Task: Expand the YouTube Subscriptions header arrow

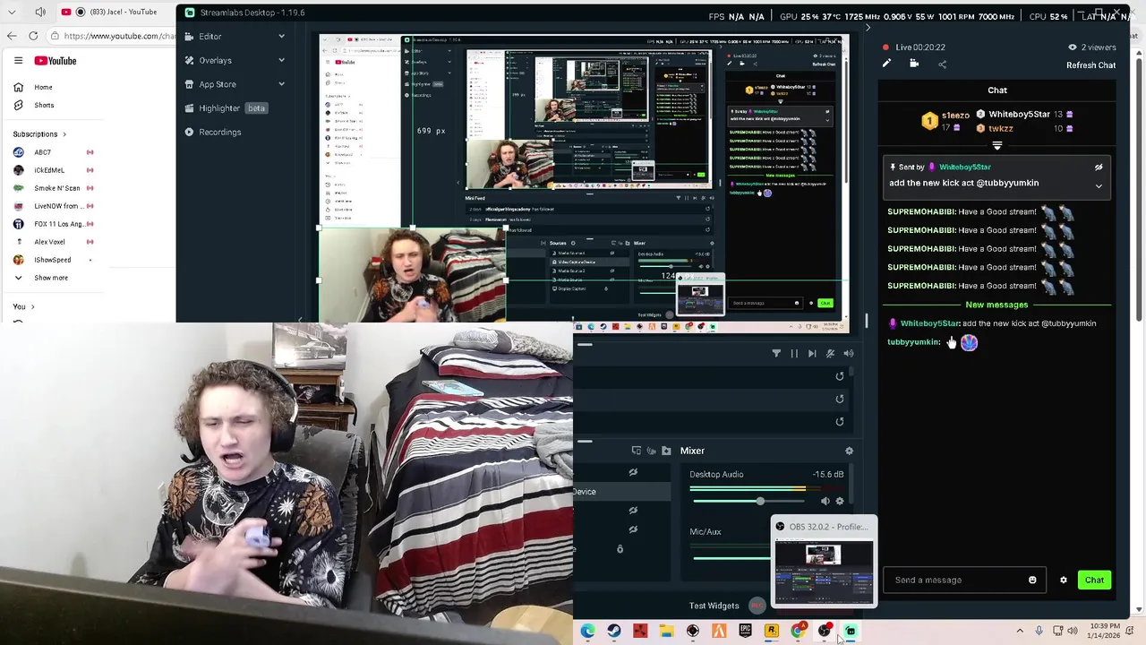Action: pos(64,134)
